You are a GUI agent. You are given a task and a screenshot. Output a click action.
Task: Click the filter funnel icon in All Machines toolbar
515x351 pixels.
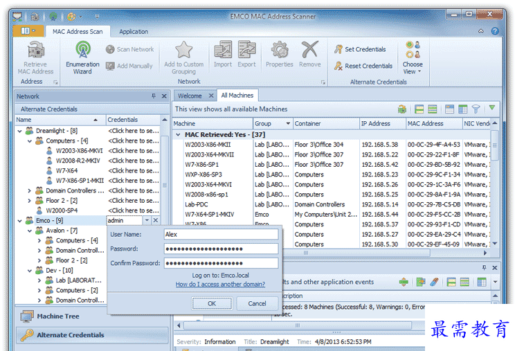tap(476, 109)
